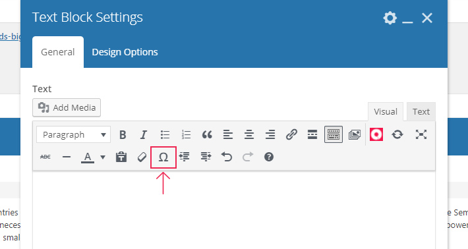Viewport: 468px width, 249px height.
Task: Clear formatting with the eraser
Action: click(x=142, y=157)
